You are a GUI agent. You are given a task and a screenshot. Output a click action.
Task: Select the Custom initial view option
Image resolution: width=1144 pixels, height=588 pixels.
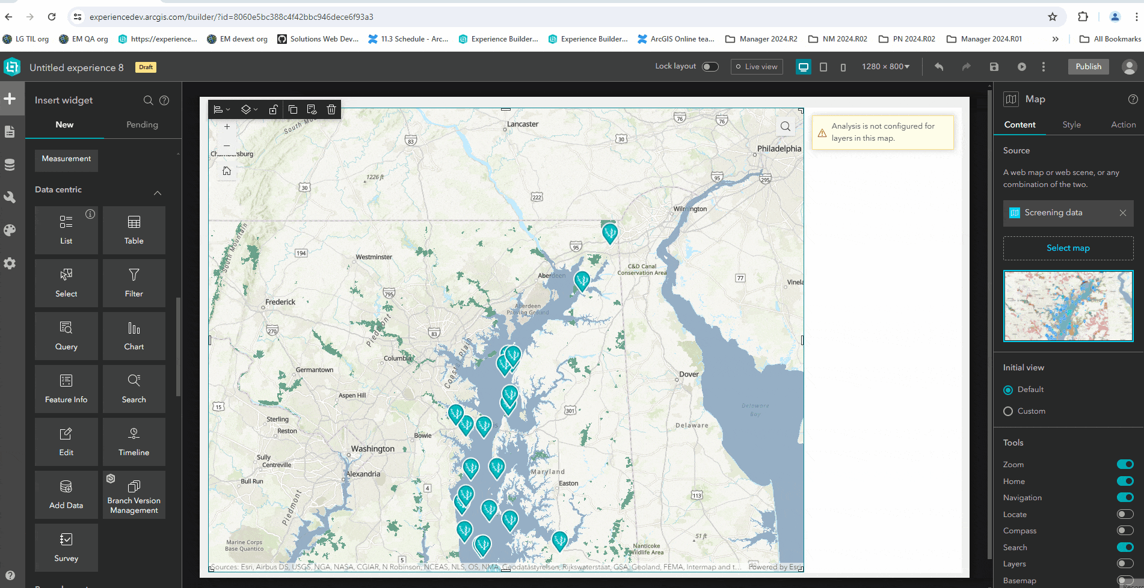(x=1008, y=411)
